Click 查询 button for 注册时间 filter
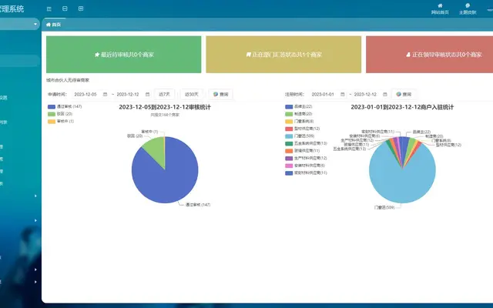The image size is (493, 308). coord(404,94)
